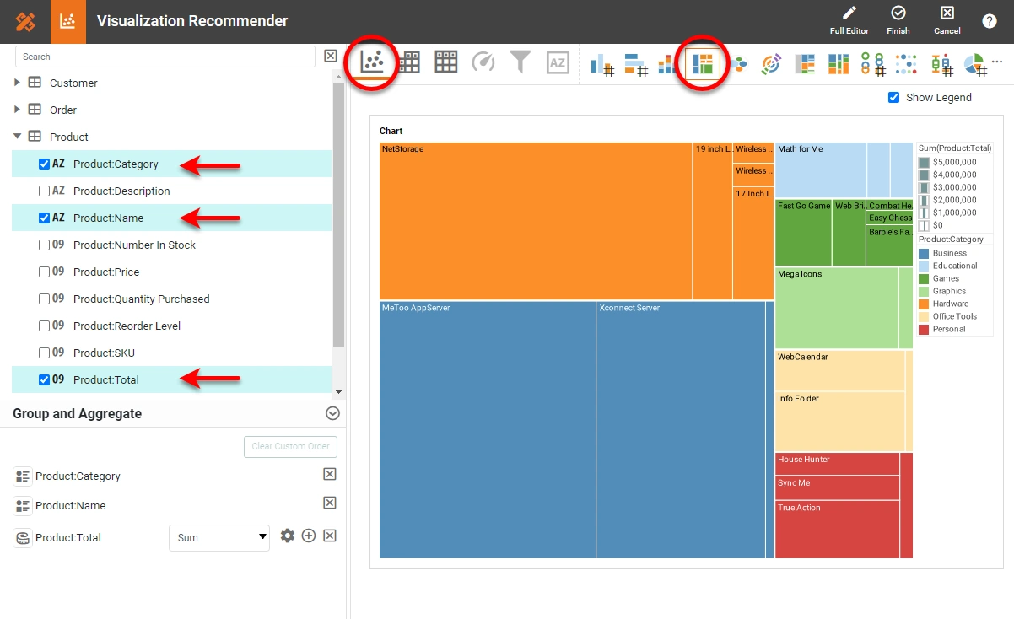Viewport: 1014px width, 619px height.
Task: Select the scatter plot recommender icon
Action: click(372, 63)
